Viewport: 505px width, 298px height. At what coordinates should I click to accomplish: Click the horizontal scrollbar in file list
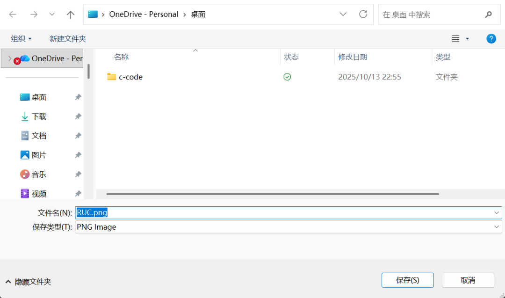(272, 194)
